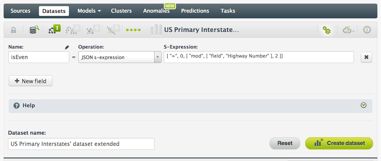The height and width of the screenshot is (161, 381).
Task: Edit the field name with pencil icon
Action: tap(67, 47)
